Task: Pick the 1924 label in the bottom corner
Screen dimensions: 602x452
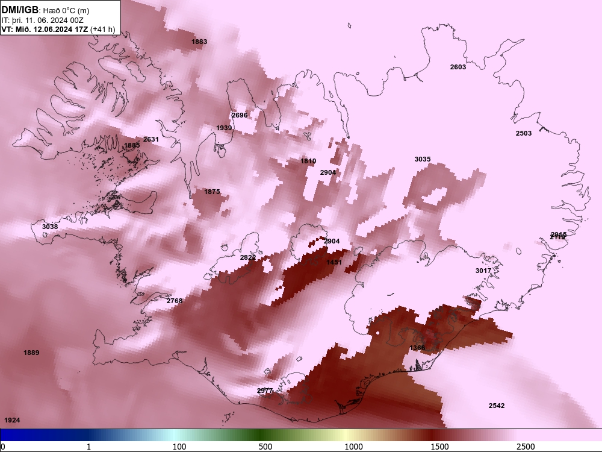Action: [12, 420]
